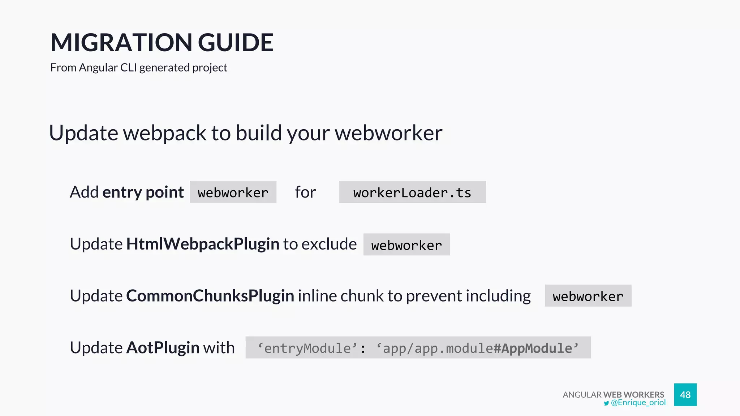The height and width of the screenshot is (416, 740).
Task: Click the #AppModule bold code text
Action: 533,348
